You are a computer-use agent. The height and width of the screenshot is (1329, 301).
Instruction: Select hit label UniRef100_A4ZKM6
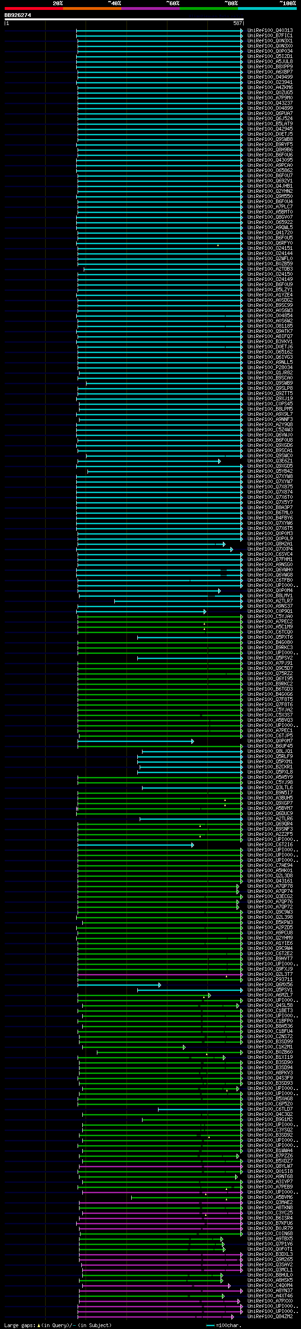pos(270,87)
